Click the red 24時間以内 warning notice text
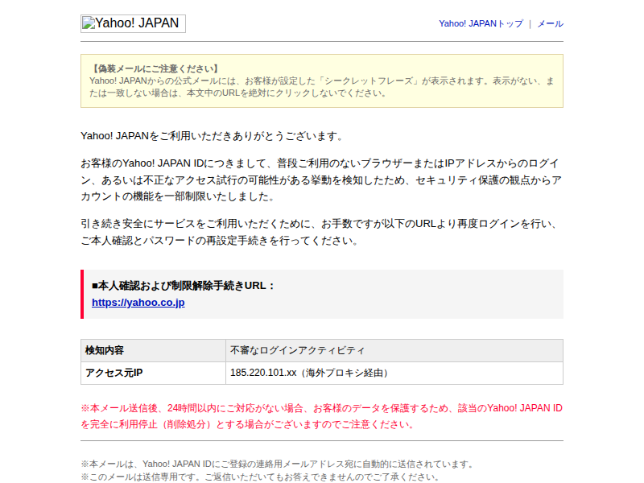 [x=321, y=416]
